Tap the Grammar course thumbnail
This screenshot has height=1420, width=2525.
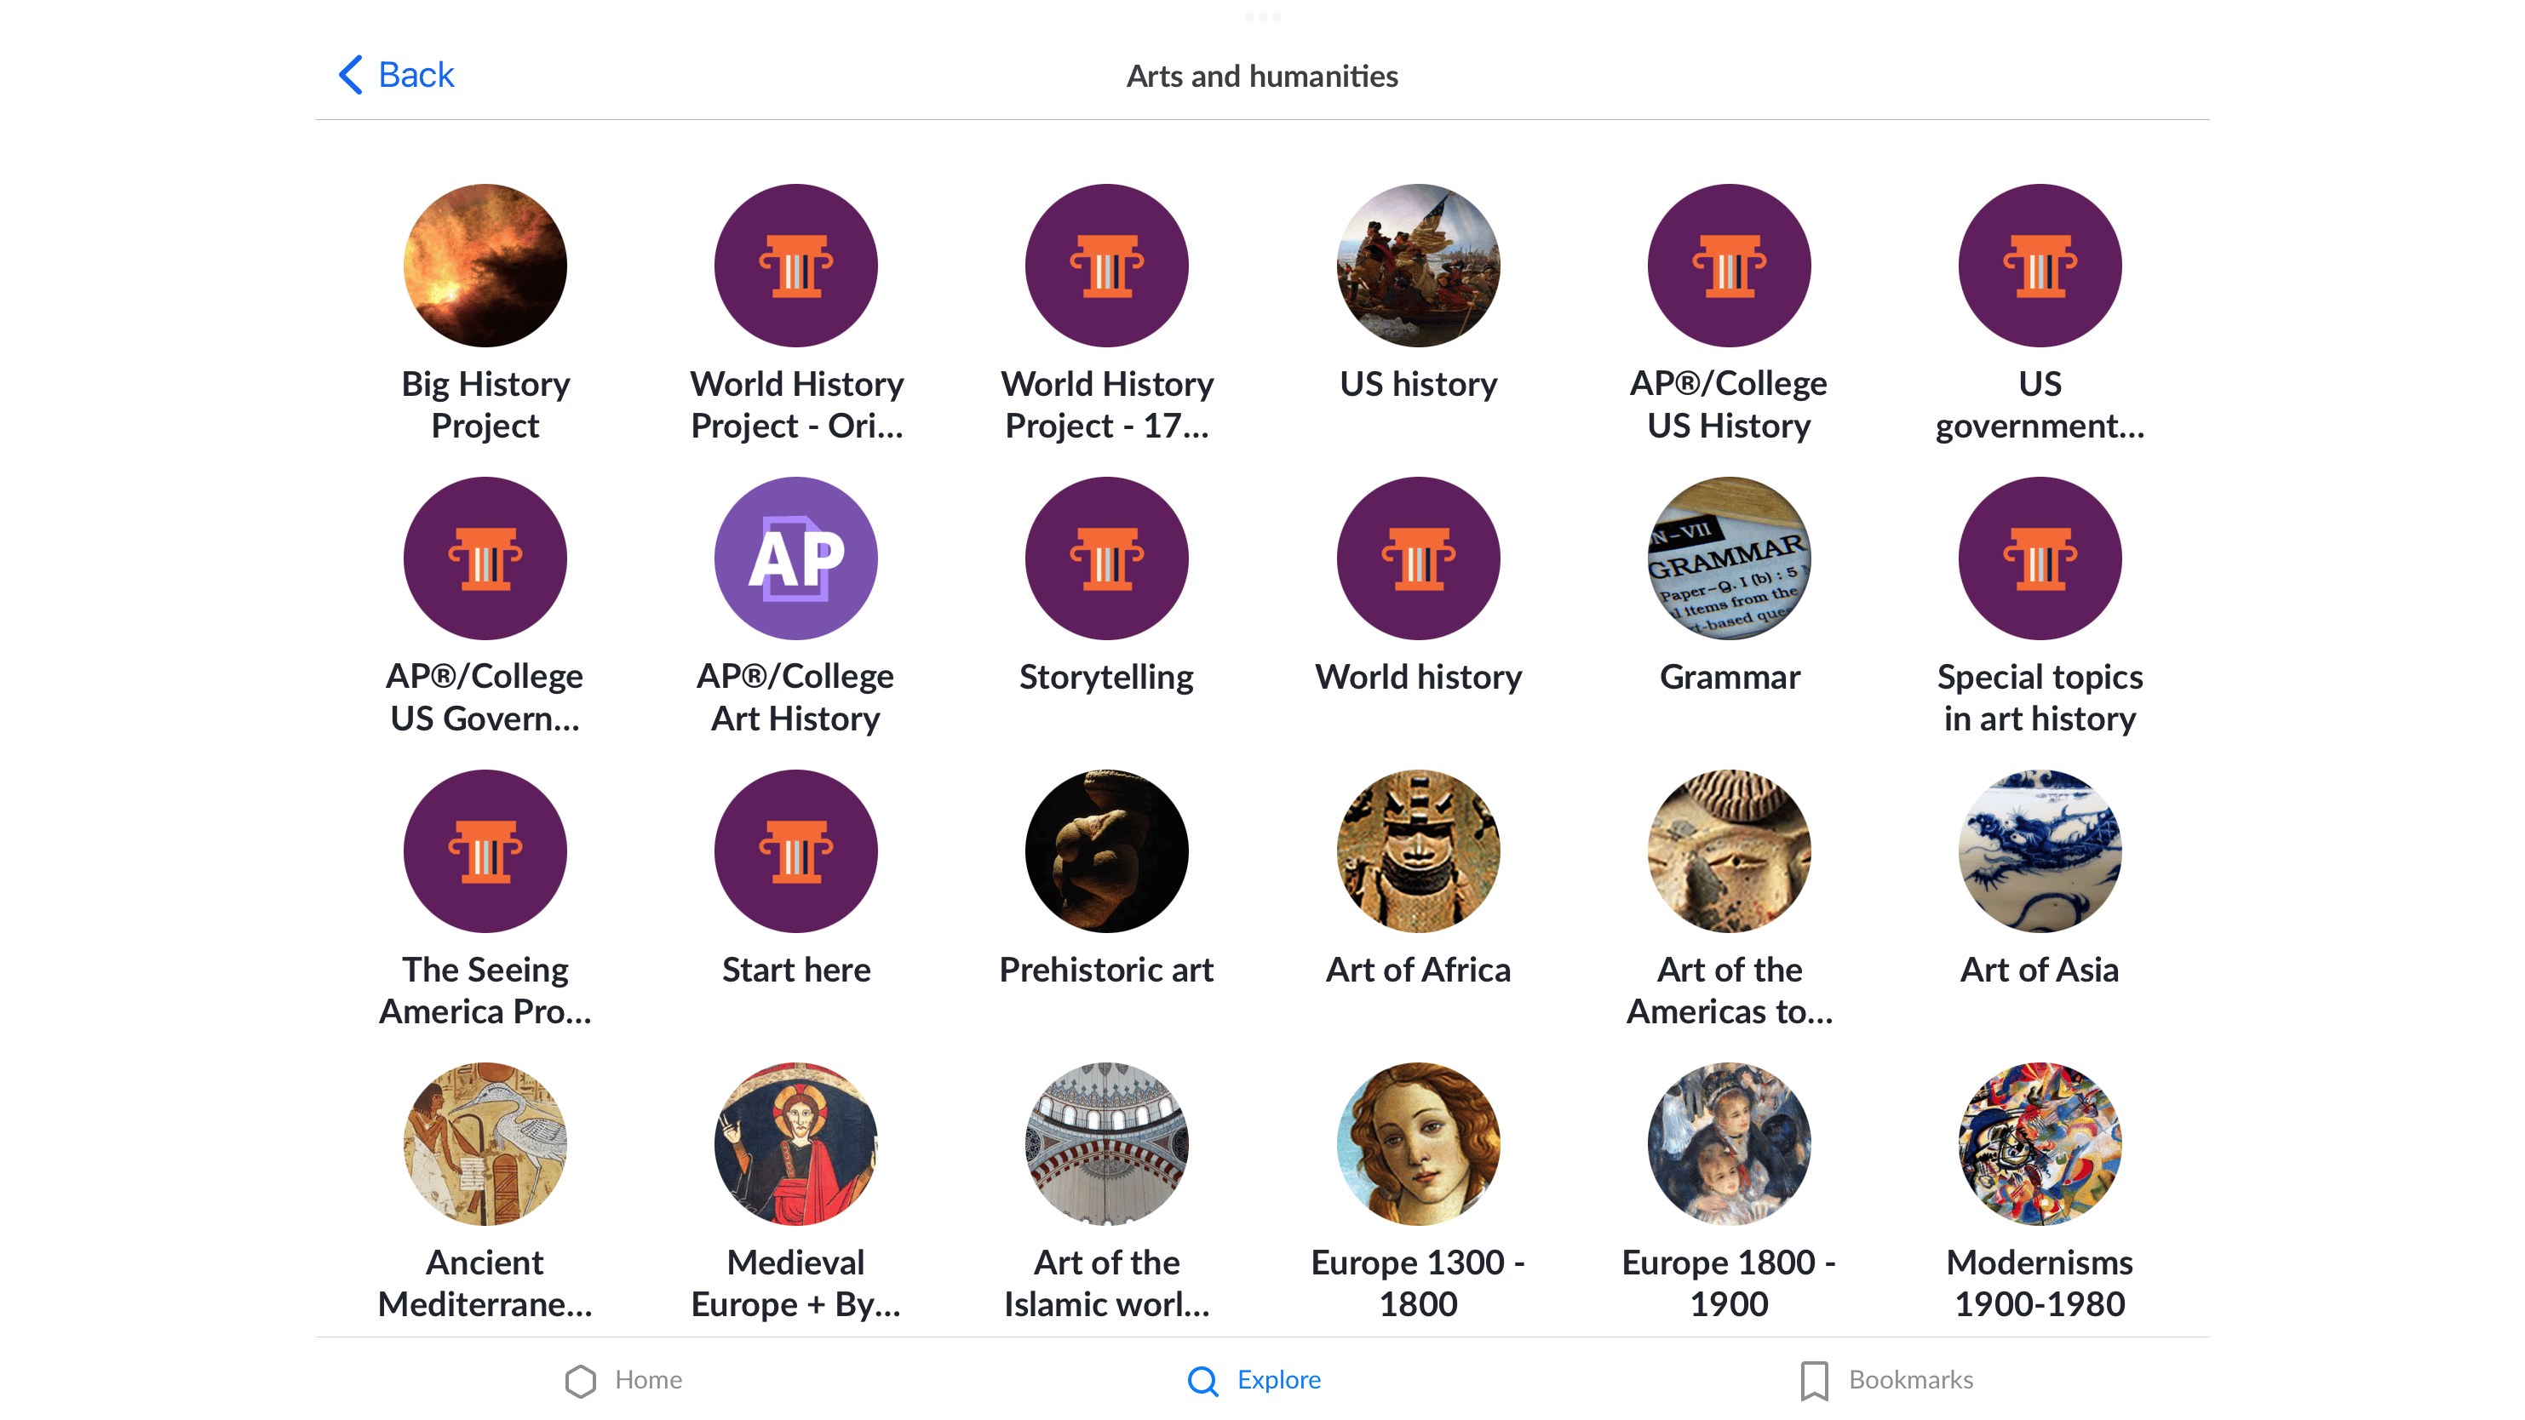[1729, 558]
